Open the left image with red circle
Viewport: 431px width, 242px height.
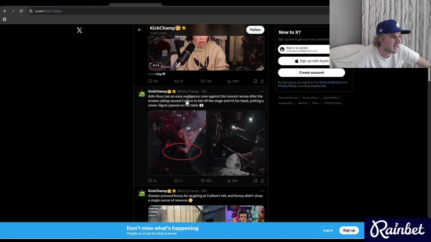[x=177, y=143]
